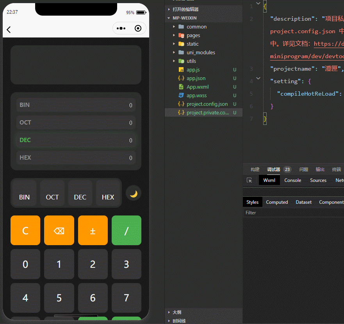Tap digit 2 on the keypad
The image size is (344, 324).
click(x=93, y=264)
